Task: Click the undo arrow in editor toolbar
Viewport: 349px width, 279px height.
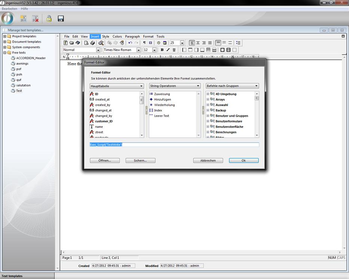Action: (130, 43)
